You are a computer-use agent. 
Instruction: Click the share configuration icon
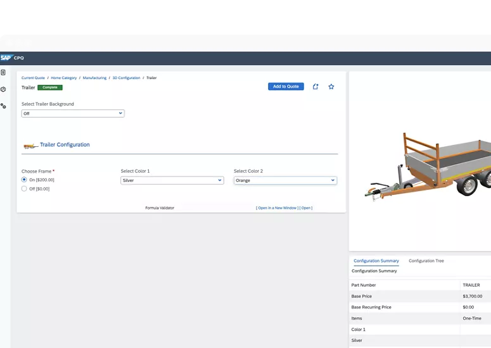pyautogui.click(x=316, y=87)
